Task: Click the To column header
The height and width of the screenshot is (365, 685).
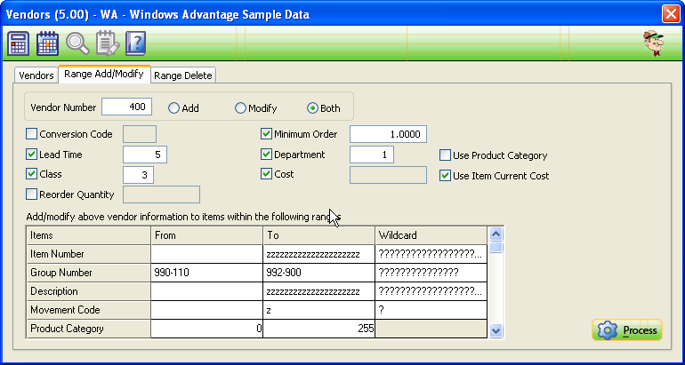Action: pos(318,235)
